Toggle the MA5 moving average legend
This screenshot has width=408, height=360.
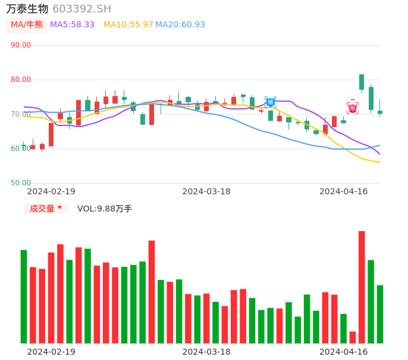click(x=72, y=25)
